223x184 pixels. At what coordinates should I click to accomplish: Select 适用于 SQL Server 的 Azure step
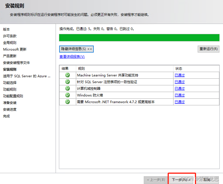coord(27,76)
